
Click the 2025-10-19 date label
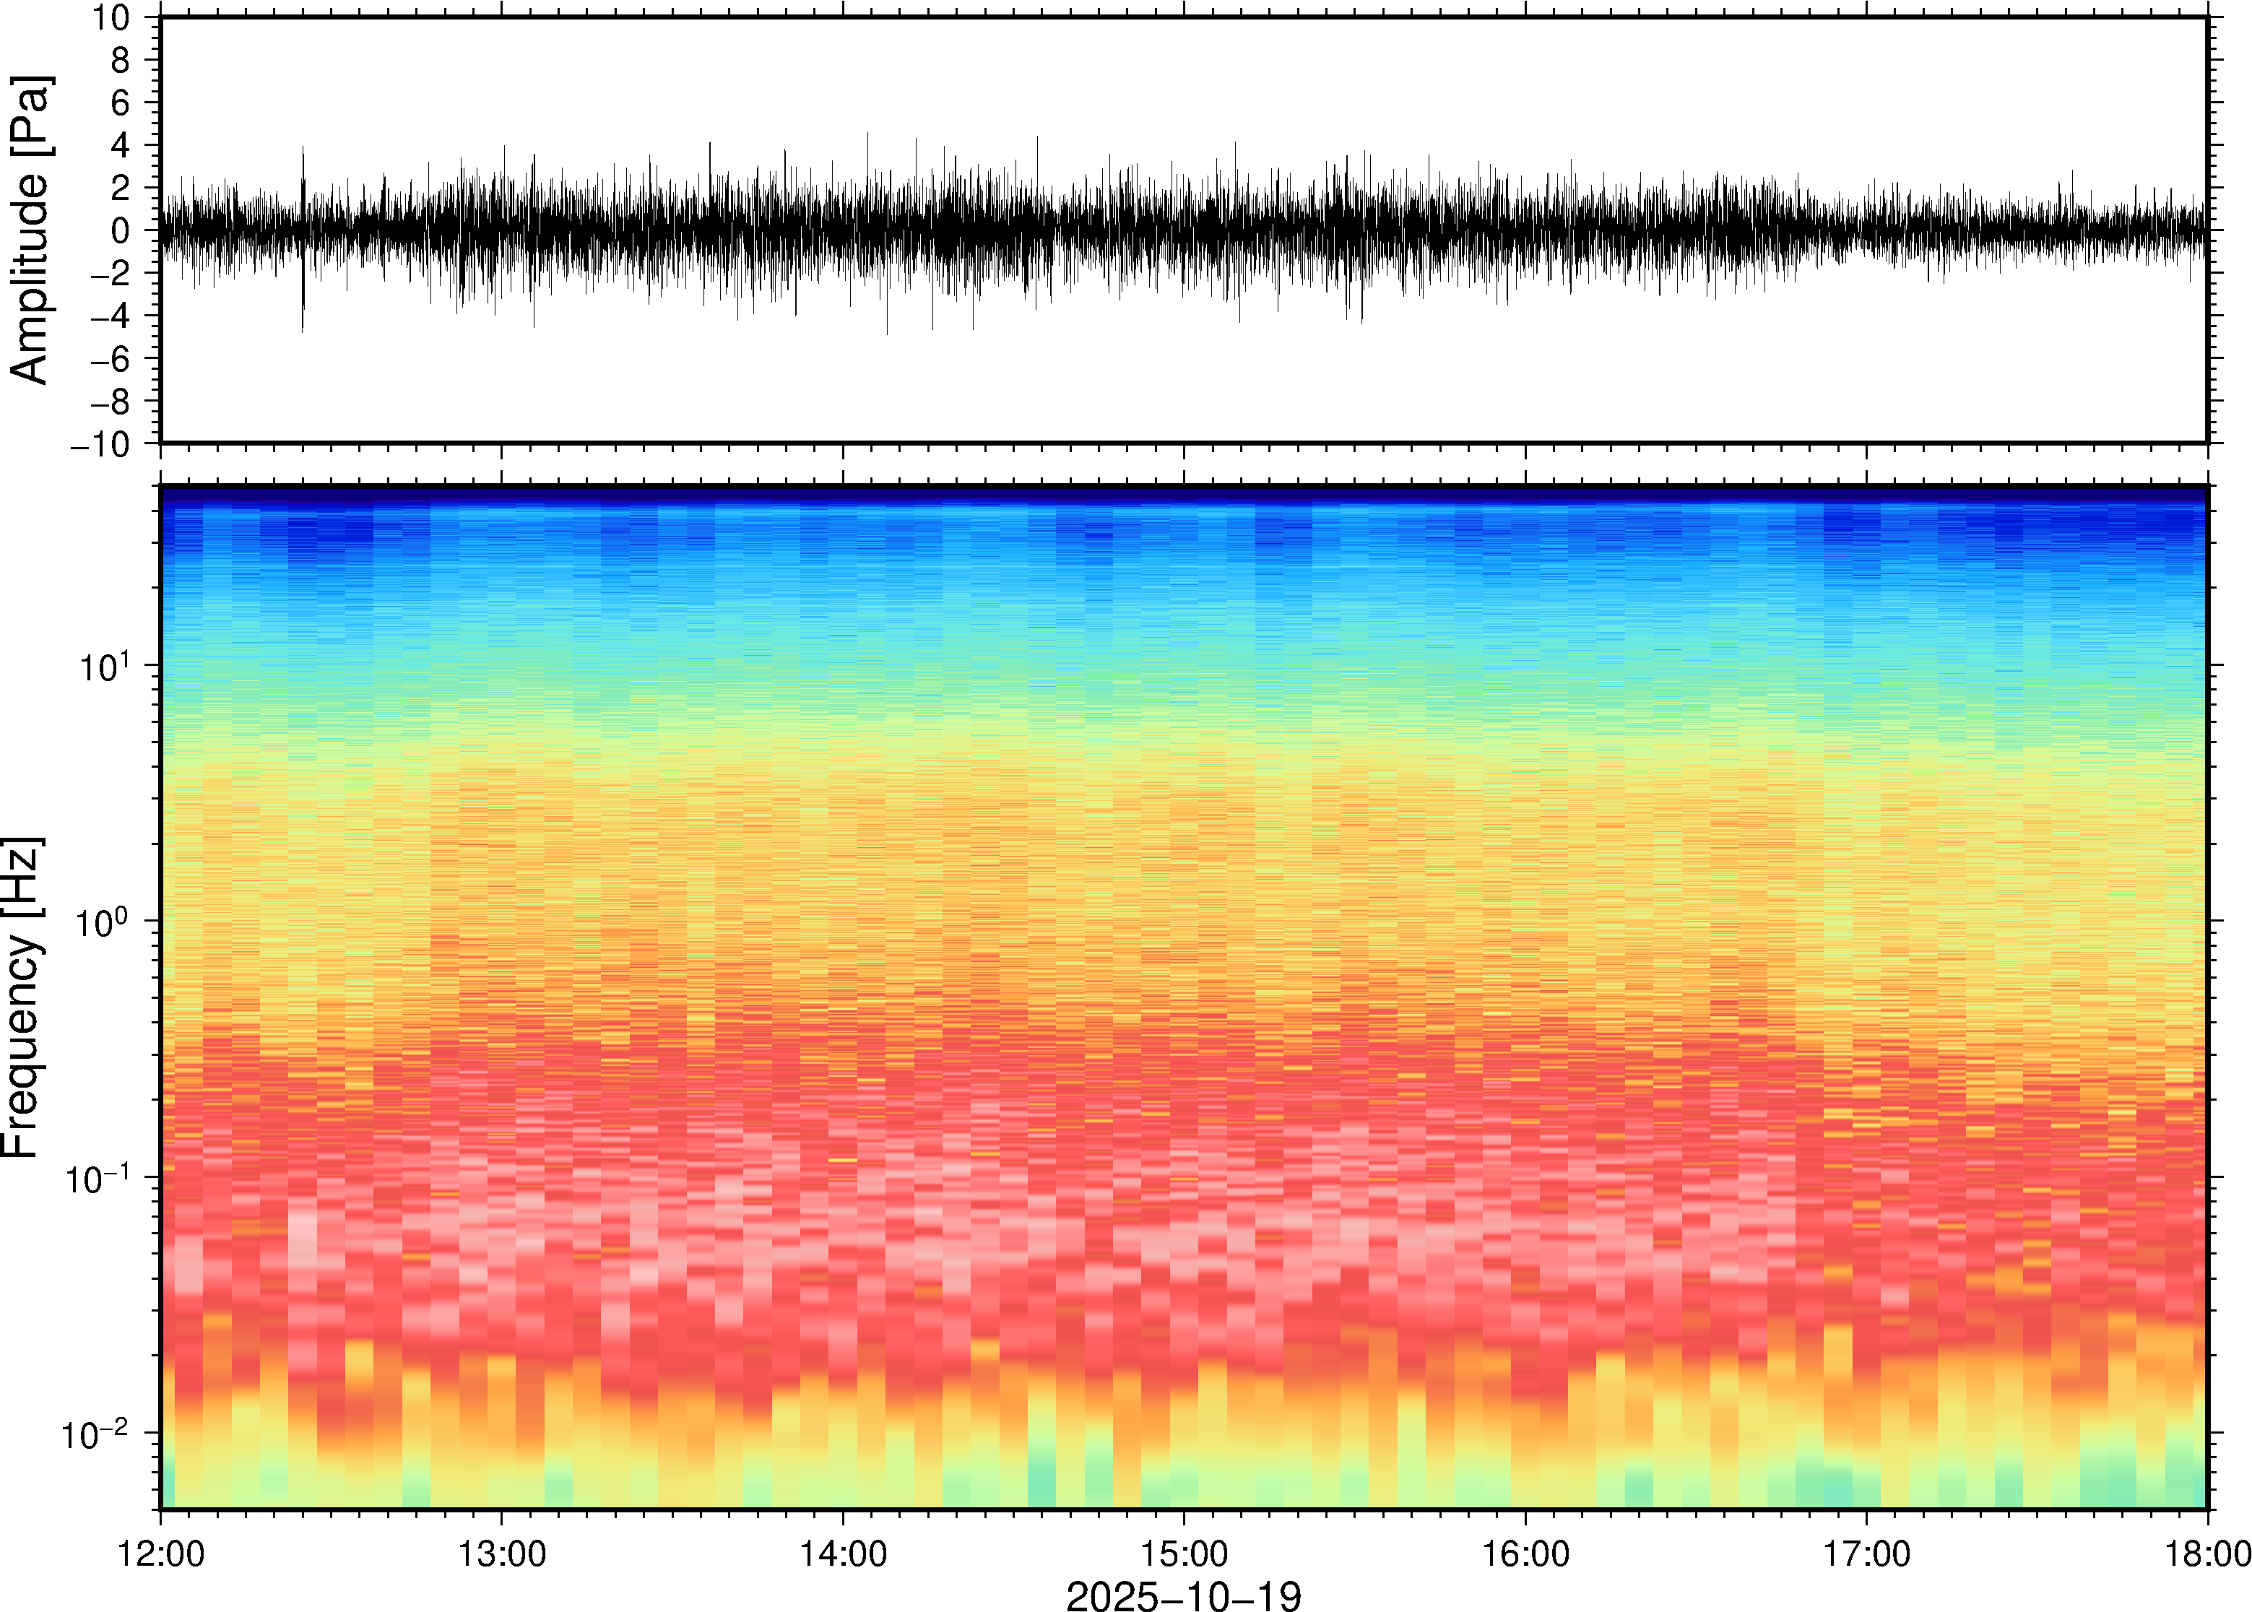point(1182,1595)
